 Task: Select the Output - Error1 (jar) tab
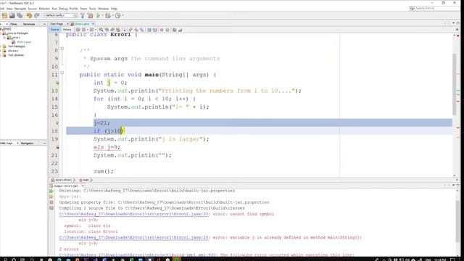66,186
